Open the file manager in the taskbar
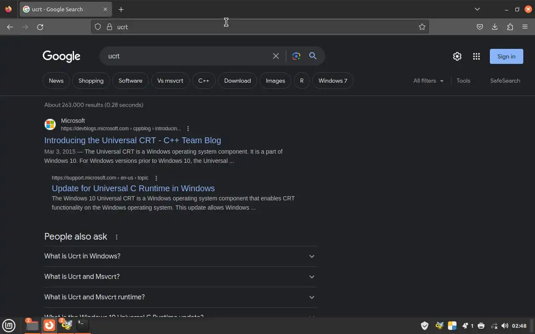The image size is (535, 334). tap(32, 325)
